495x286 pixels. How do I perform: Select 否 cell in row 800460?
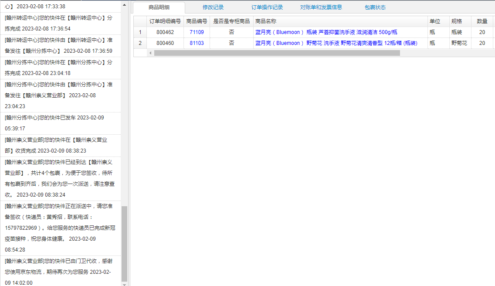[x=231, y=43]
